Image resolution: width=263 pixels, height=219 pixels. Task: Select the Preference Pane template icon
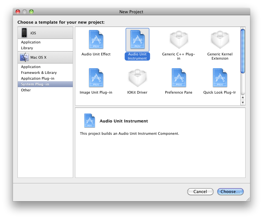click(179, 78)
